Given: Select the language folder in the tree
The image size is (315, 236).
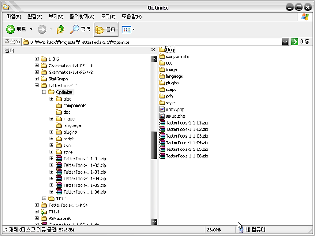Looking at the screenshot, I should (x=72, y=125).
